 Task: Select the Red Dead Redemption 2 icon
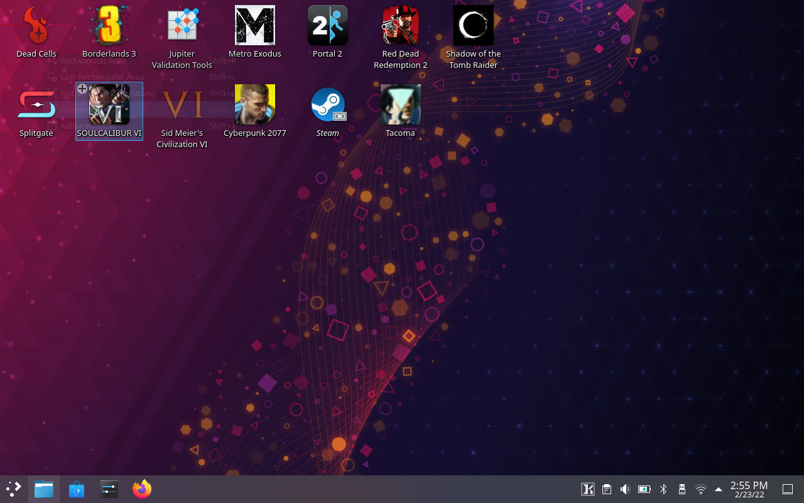point(401,26)
